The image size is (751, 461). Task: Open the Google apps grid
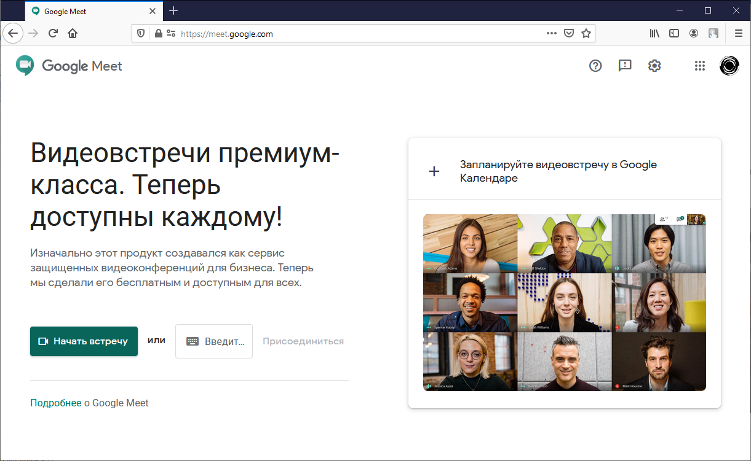coord(699,66)
